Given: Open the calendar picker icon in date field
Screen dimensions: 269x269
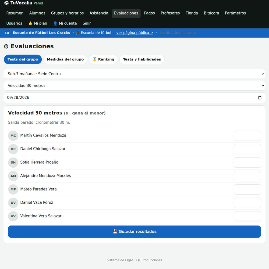Looking at the screenshot, I should (260, 98).
